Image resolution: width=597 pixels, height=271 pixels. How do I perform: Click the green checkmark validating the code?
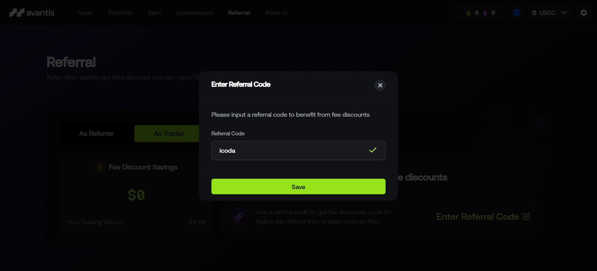point(373,150)
